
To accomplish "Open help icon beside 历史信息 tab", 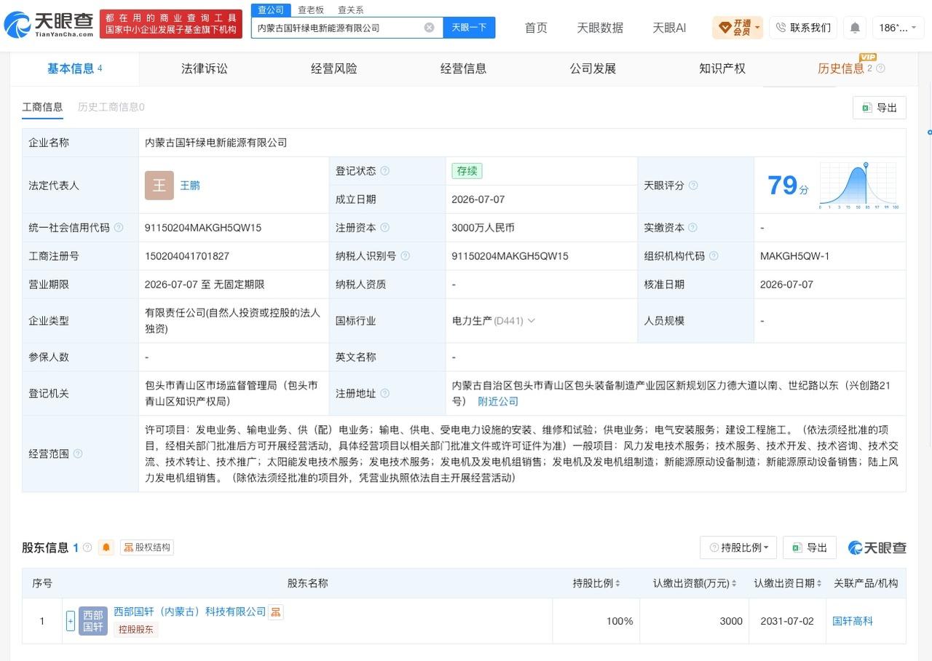I will pos(880,68).
